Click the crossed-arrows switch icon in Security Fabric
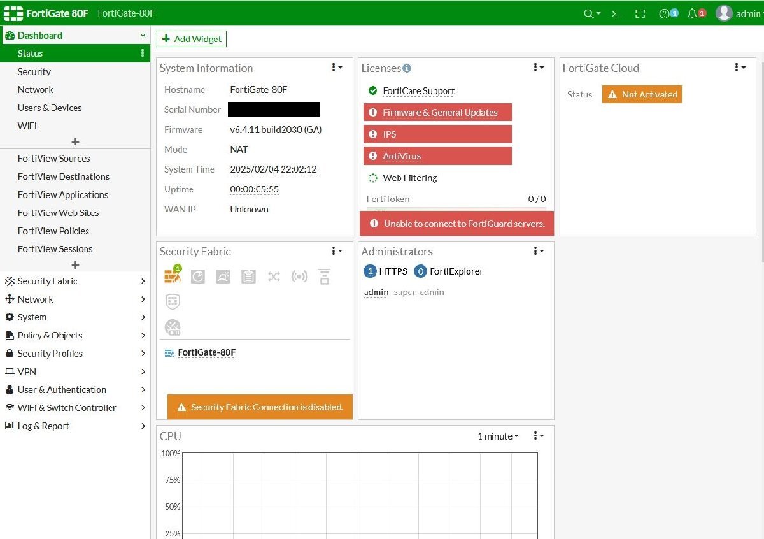Viewport: 764px width, 539px height. [x=274, y=277]
